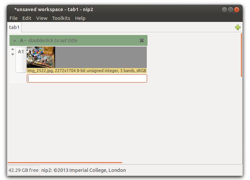Select the tab1 workspace tab
Viewport: 250px width, 180px height.
tap(14, 27)
